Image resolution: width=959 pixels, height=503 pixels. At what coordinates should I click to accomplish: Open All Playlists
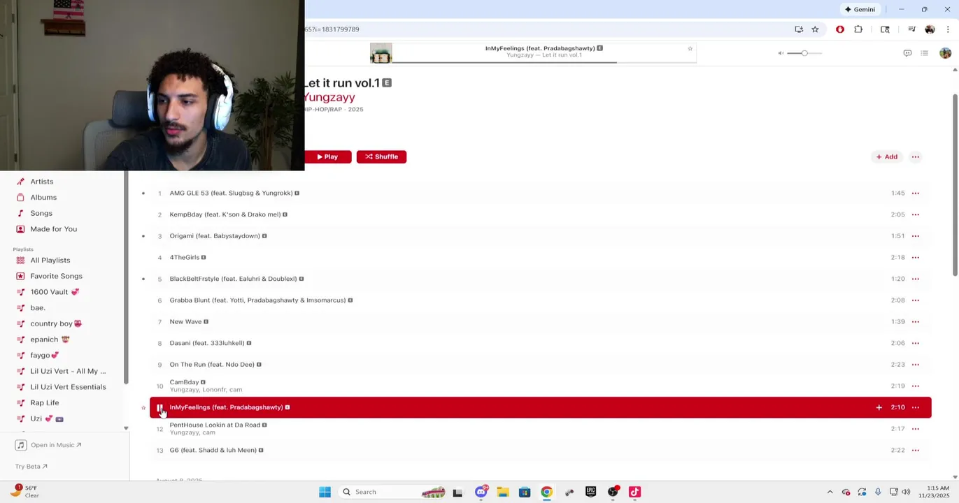click(x=50, y=260)
